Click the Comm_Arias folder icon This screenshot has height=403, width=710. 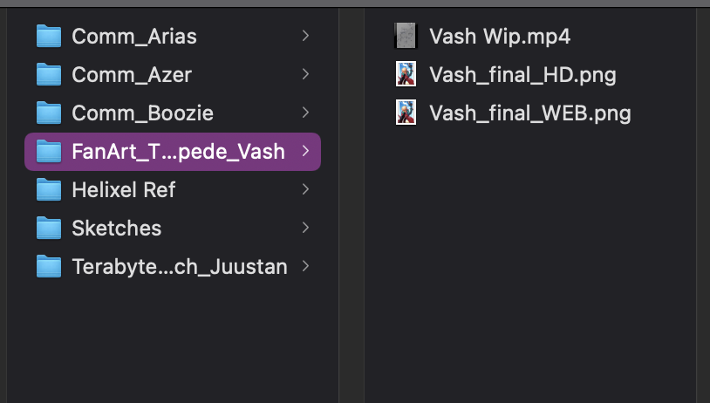[49, 37]
